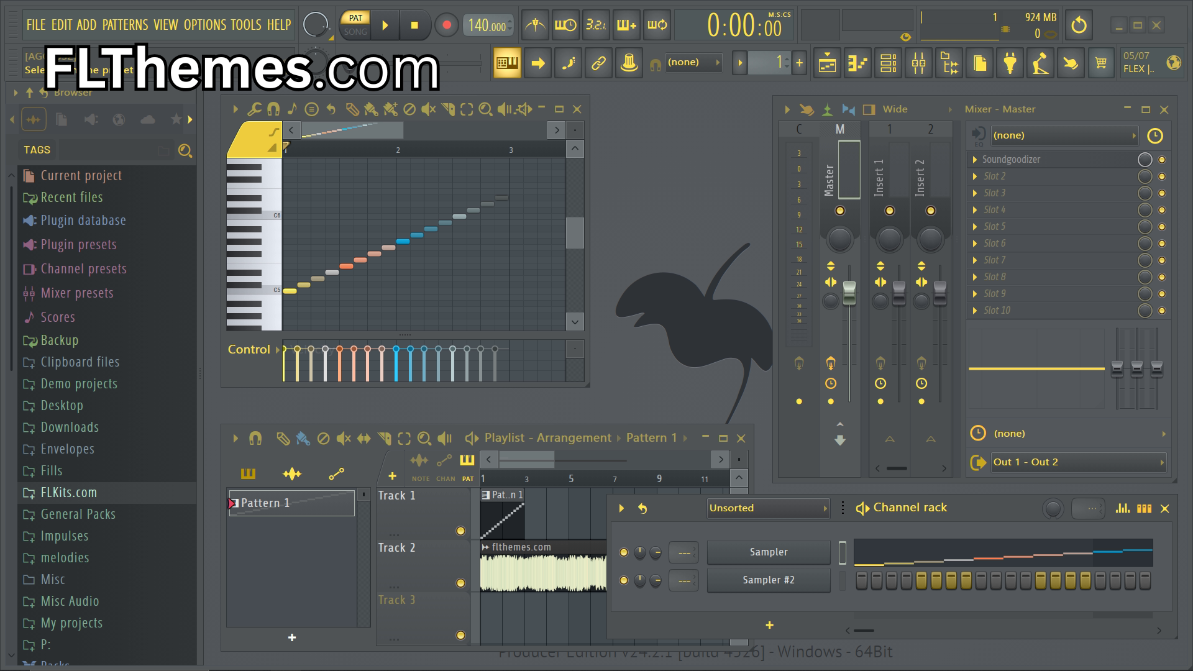Image resolution: width=1193 pixels, height=671 pixels.
Task: Toggle Master mixer track enable LED
Action: 839,211
